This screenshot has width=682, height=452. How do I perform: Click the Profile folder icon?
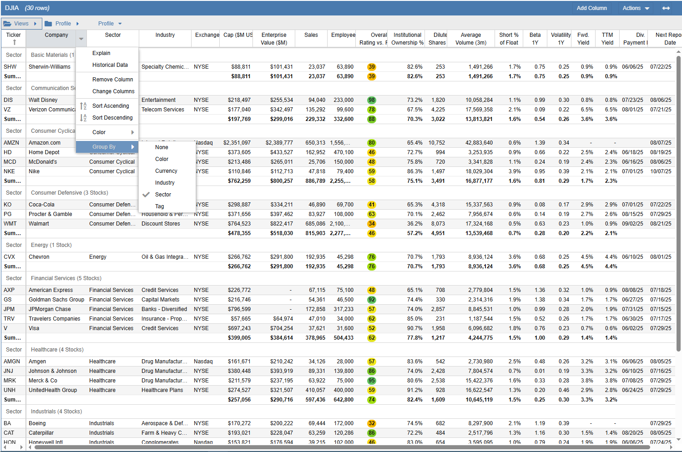[48, 24]
